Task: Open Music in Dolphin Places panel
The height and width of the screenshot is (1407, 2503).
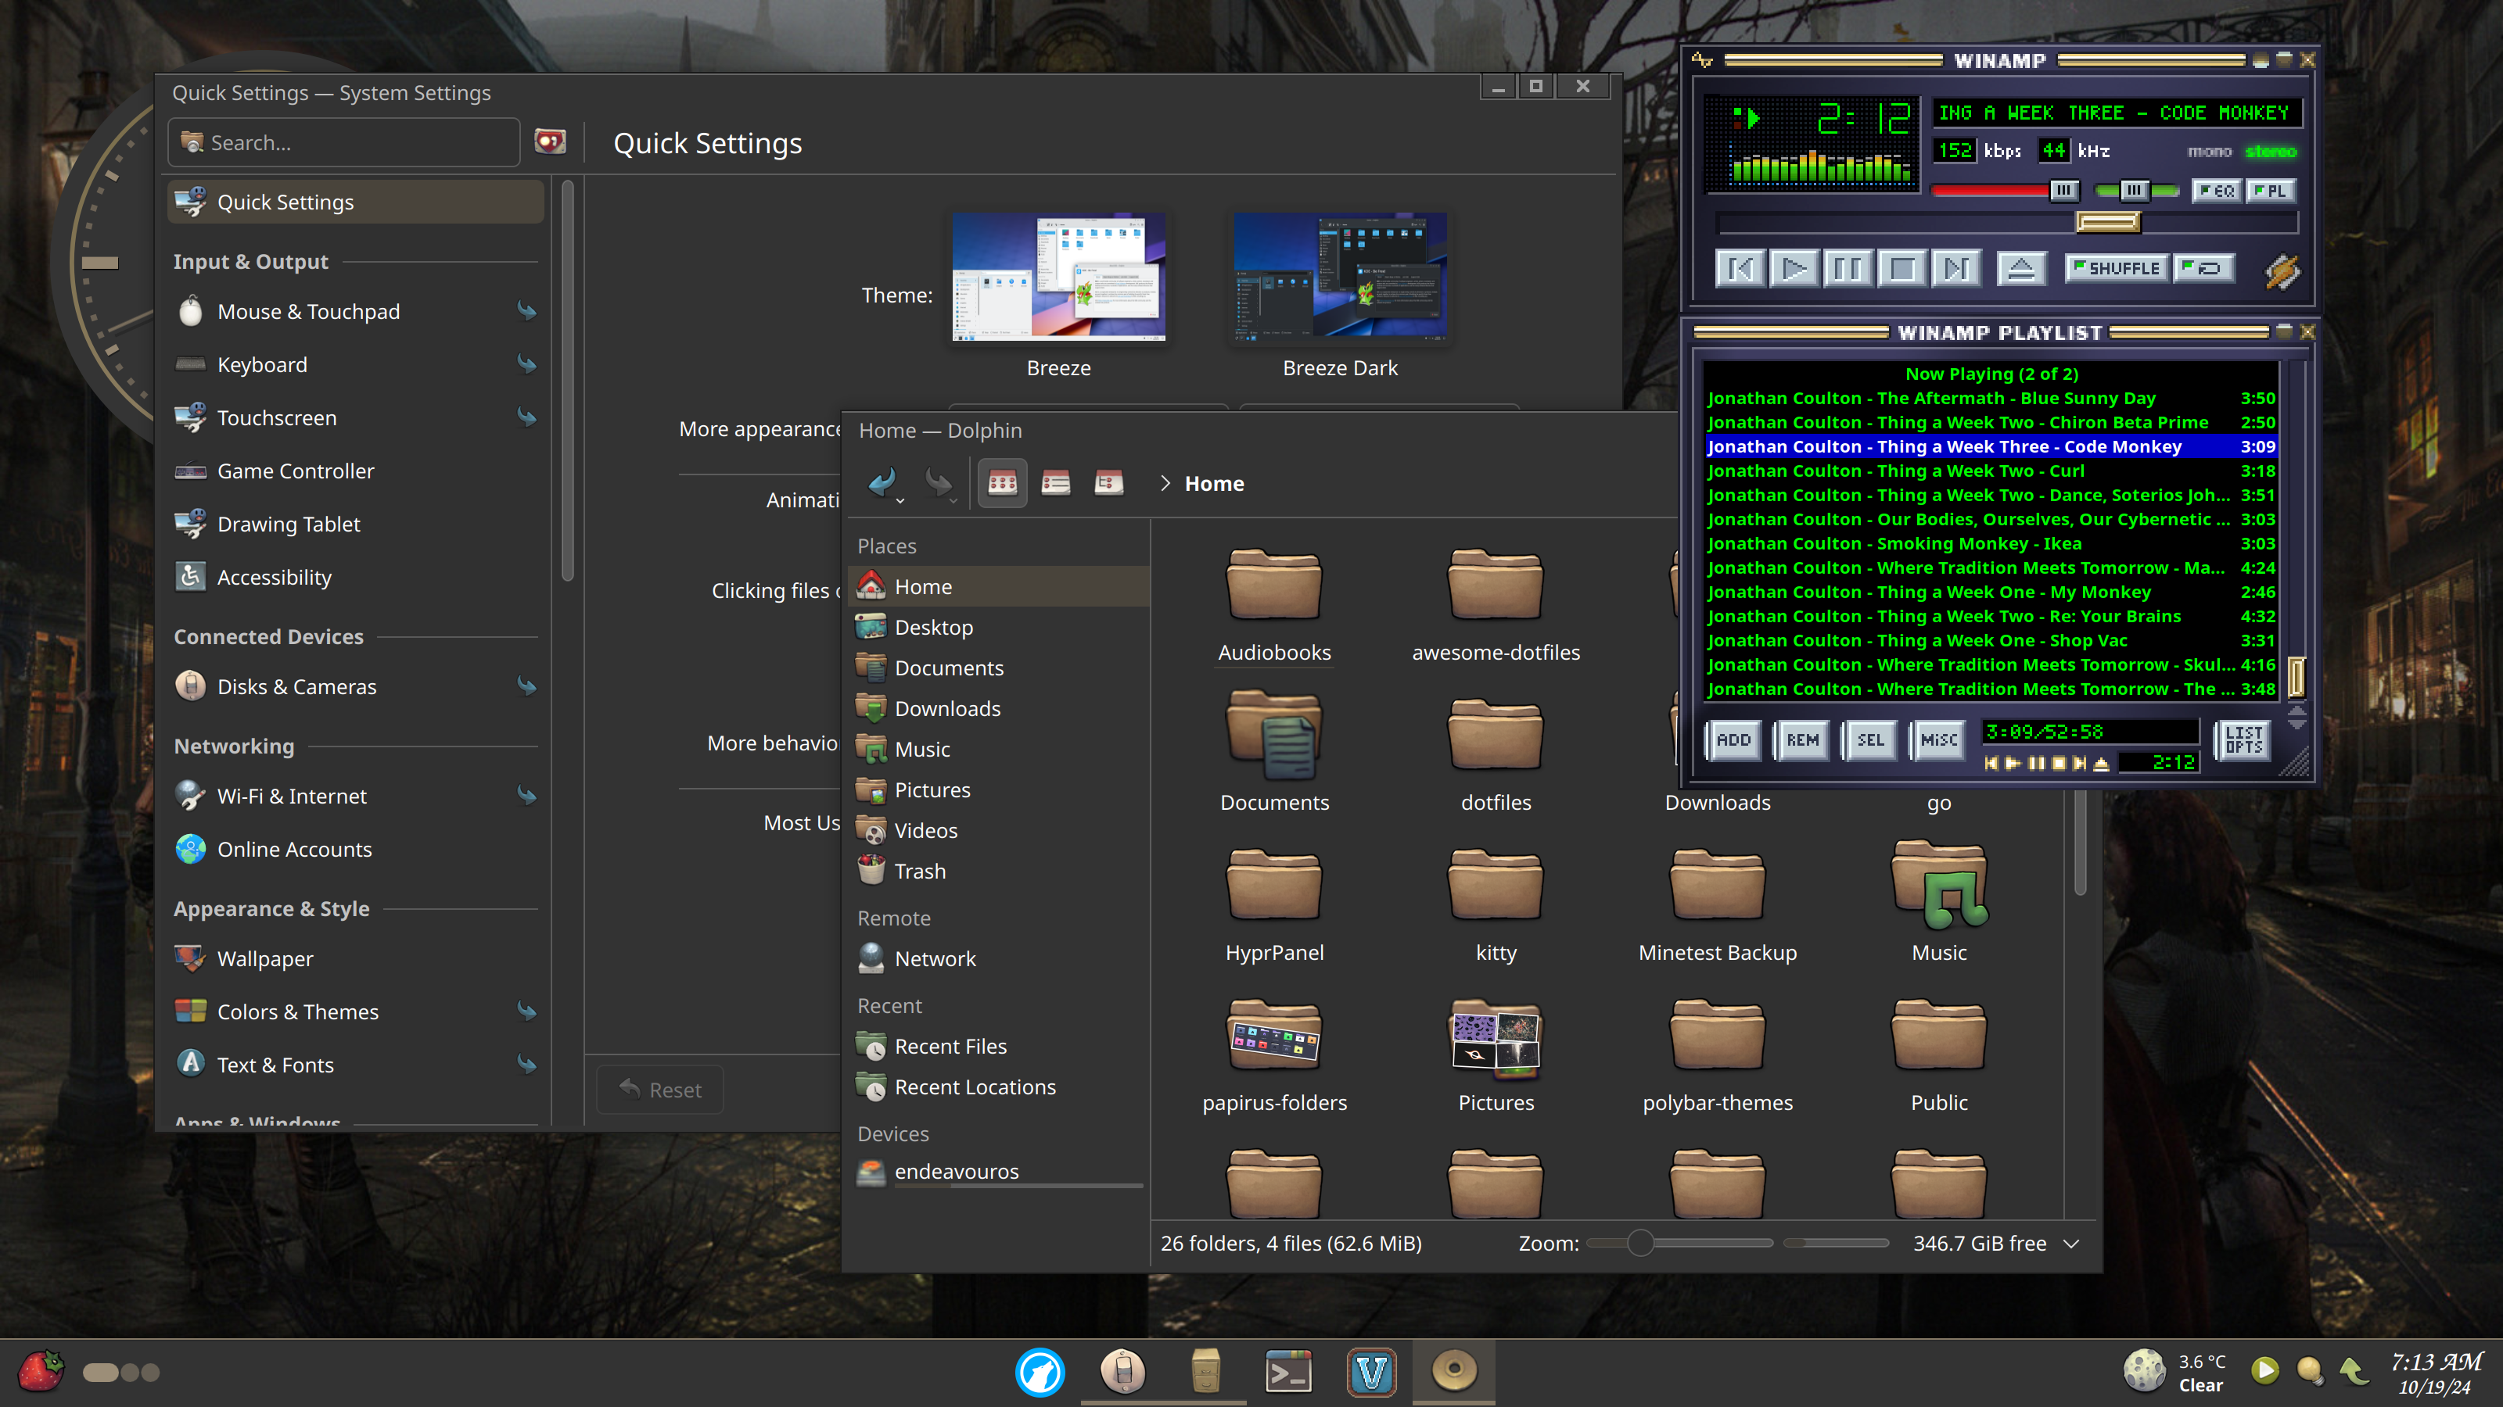Action: pyautogui.click(x=1000, y=750)
